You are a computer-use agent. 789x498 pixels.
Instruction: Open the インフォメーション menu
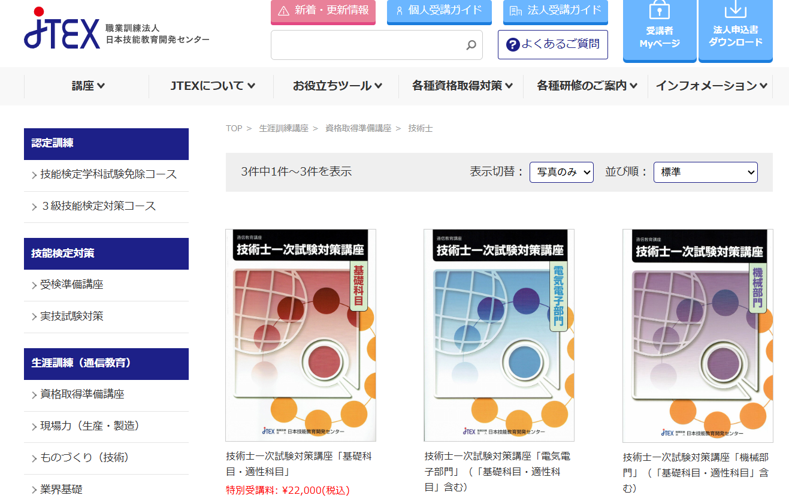pyautogui.click(x=711, y=86)
